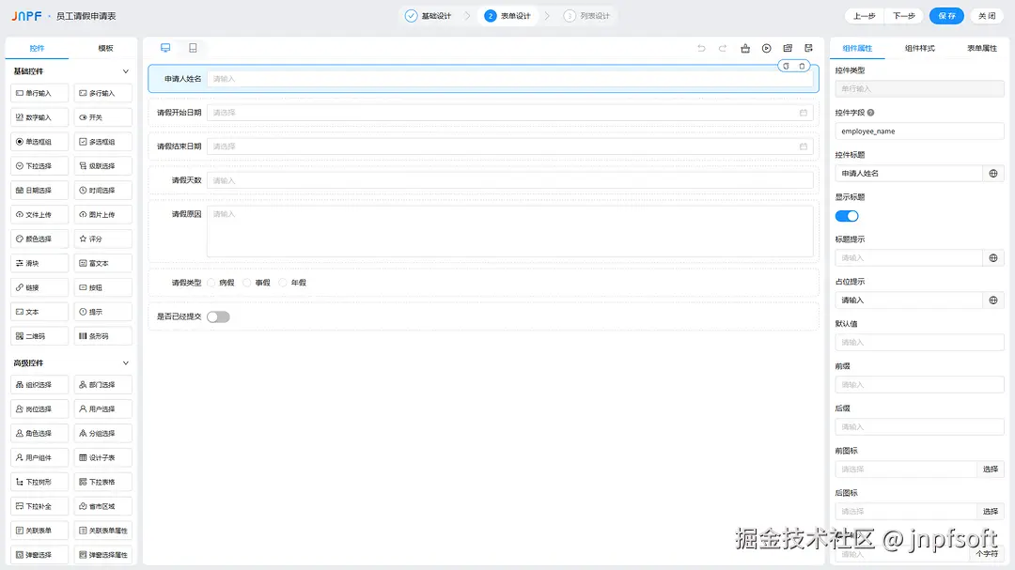This screenshot has width=1015, height=570.
Task: Go to step 基础设计
Action: 429,16
